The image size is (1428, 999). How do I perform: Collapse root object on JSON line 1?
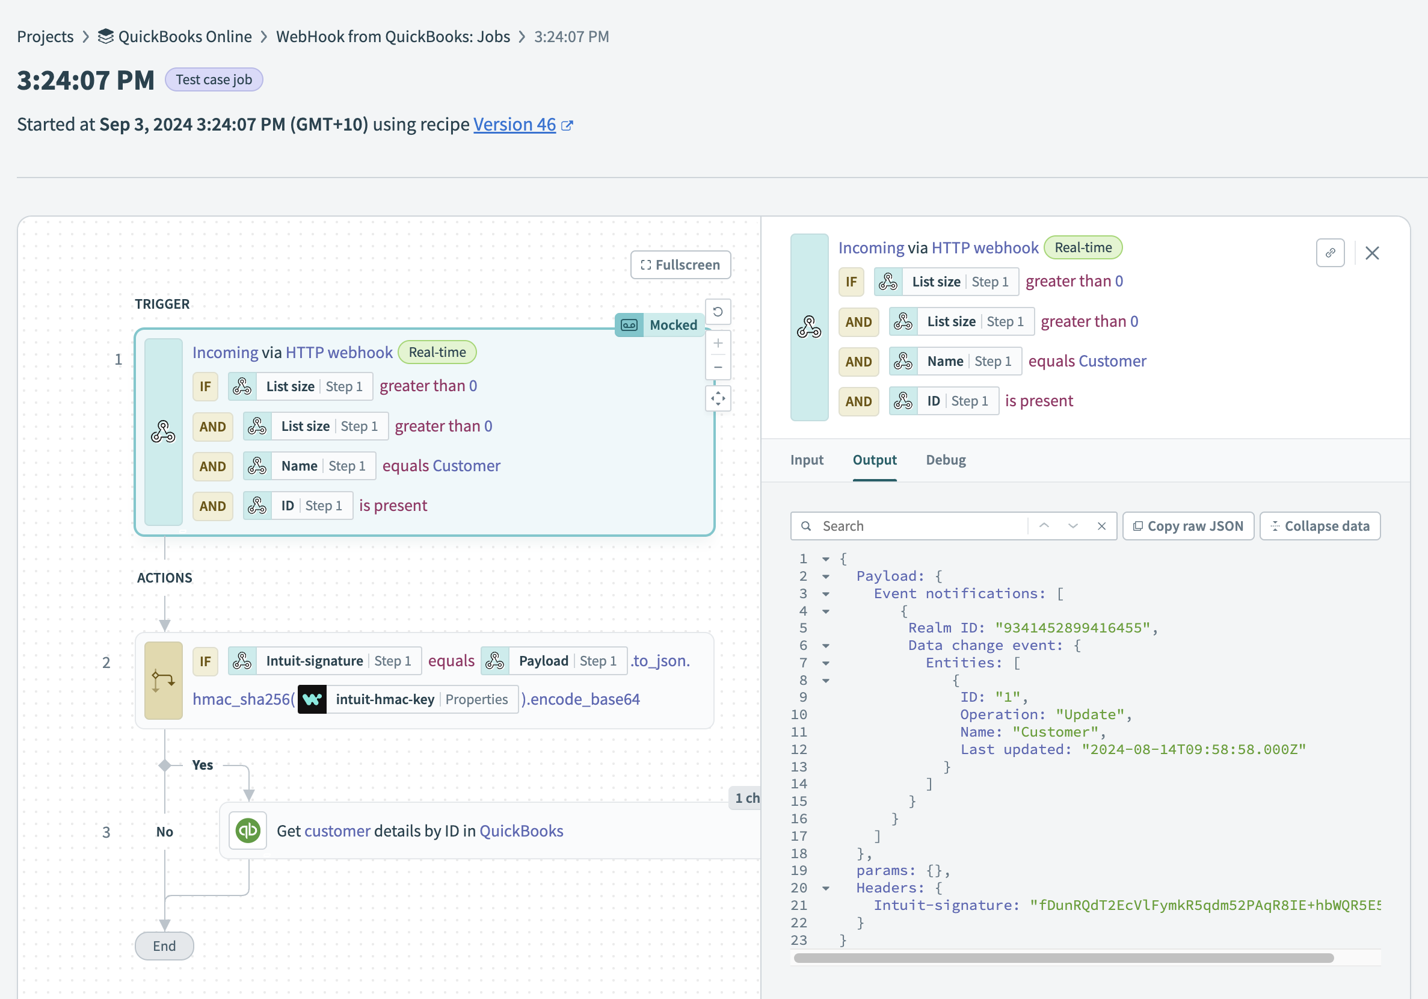825,559
